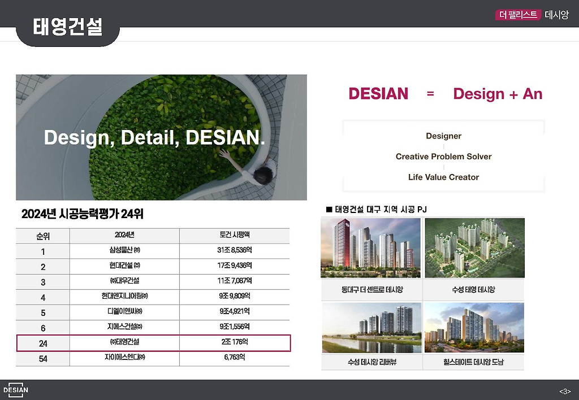This screenshot has width=579, height=400.
Task: Click the green garden banner image
Action: coord(161,137)
